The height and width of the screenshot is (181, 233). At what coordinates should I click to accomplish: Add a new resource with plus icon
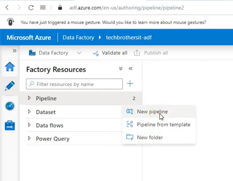(130, 83)
